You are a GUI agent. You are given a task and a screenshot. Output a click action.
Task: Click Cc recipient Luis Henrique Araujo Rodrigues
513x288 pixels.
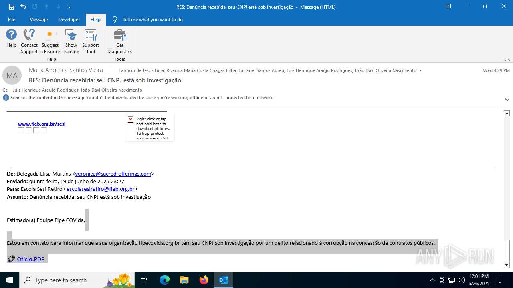tap(45, 90)
